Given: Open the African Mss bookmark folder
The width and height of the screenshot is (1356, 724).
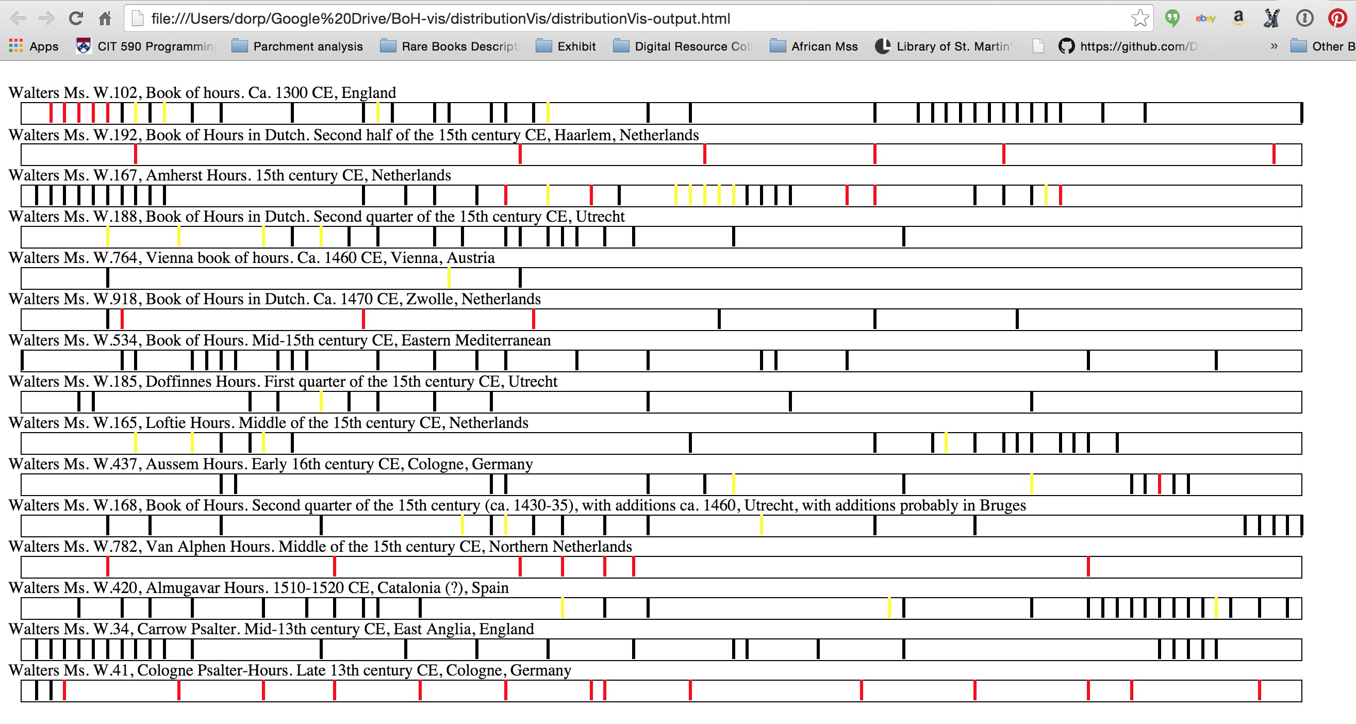Looking at the screenshot, I should coord(814,46).
